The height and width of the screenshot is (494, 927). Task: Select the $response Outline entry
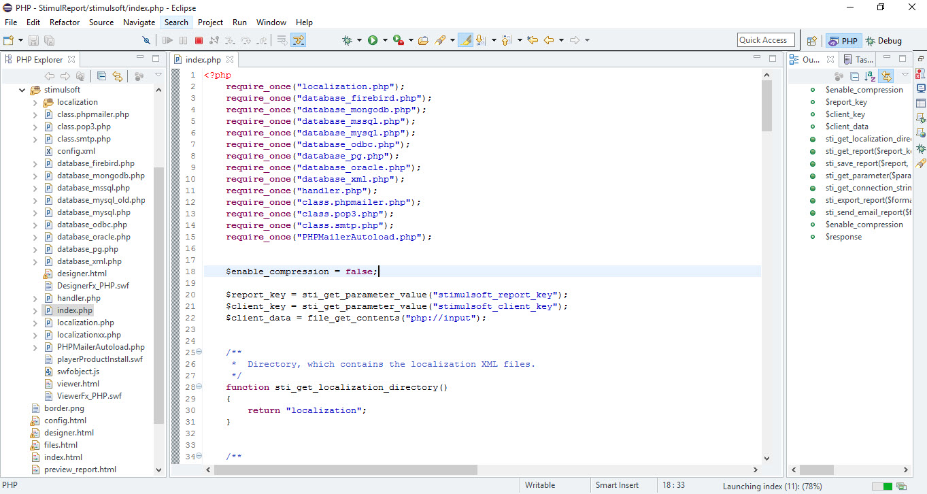(843, 237)
